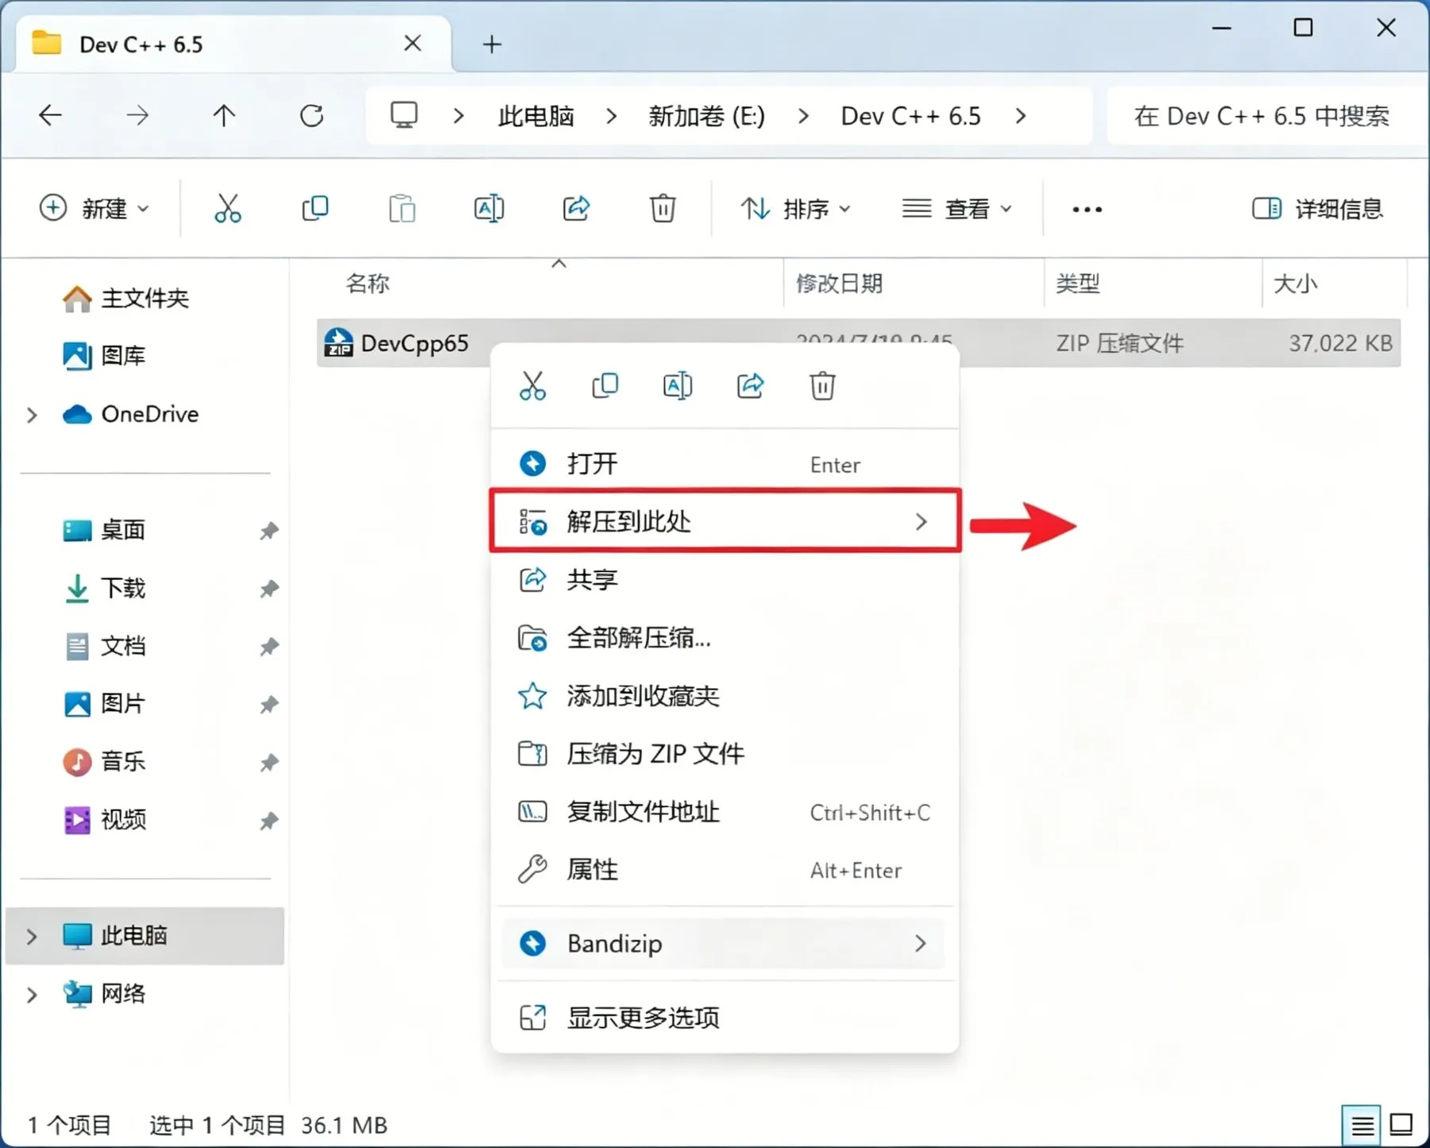Open the 排序 sort dropdown
Image resolution: width=1430 pixels, height=1148 pixels.
(796, 209)
